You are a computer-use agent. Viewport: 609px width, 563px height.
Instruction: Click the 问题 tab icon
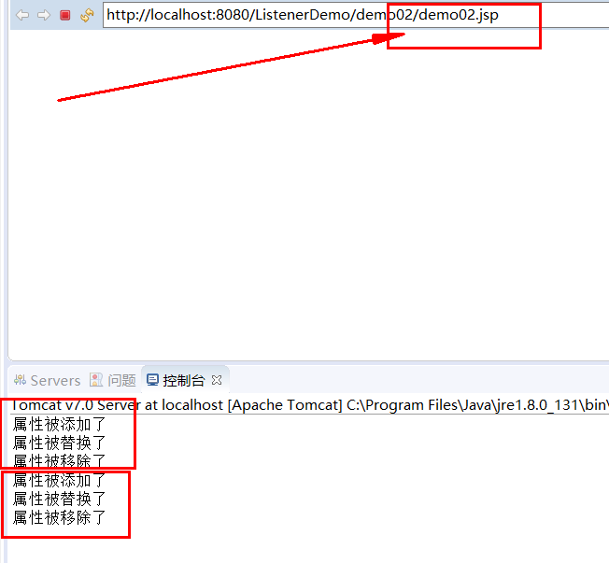(x=96, y=380)
